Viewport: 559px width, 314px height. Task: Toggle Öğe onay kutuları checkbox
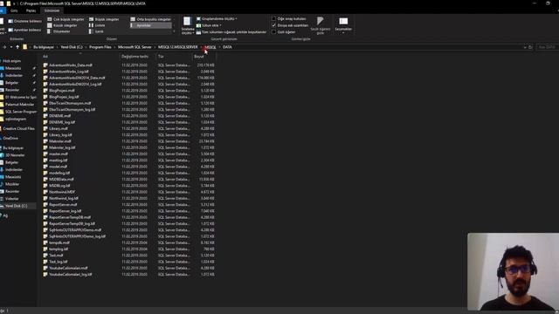(273, 19)
